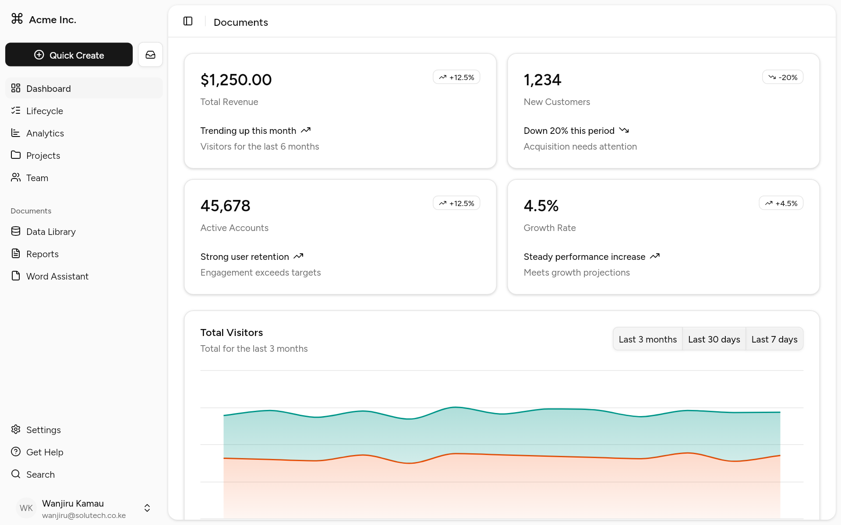This screenshot has height=525, width=841.
Task: Go to Lifecycle in sidebar
Action: point(84,111)
